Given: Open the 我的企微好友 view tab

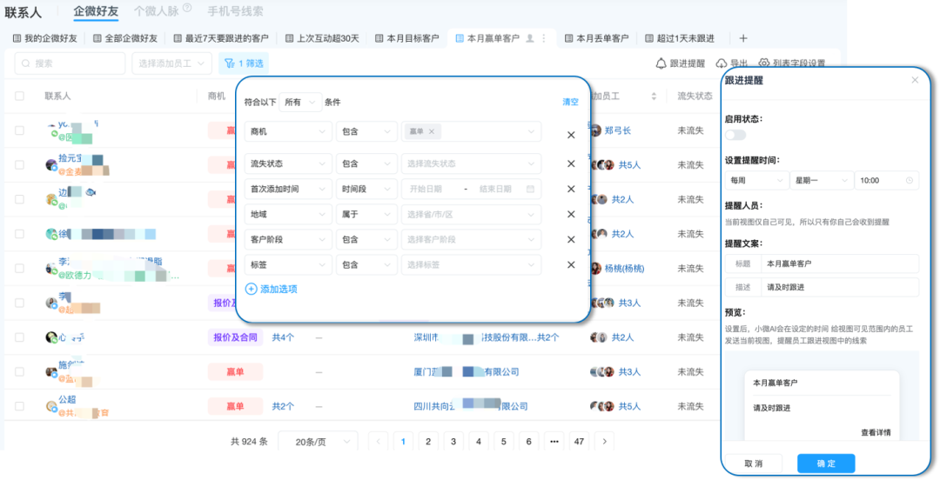Looking at the screenshot, I should (x=45, y=38).
